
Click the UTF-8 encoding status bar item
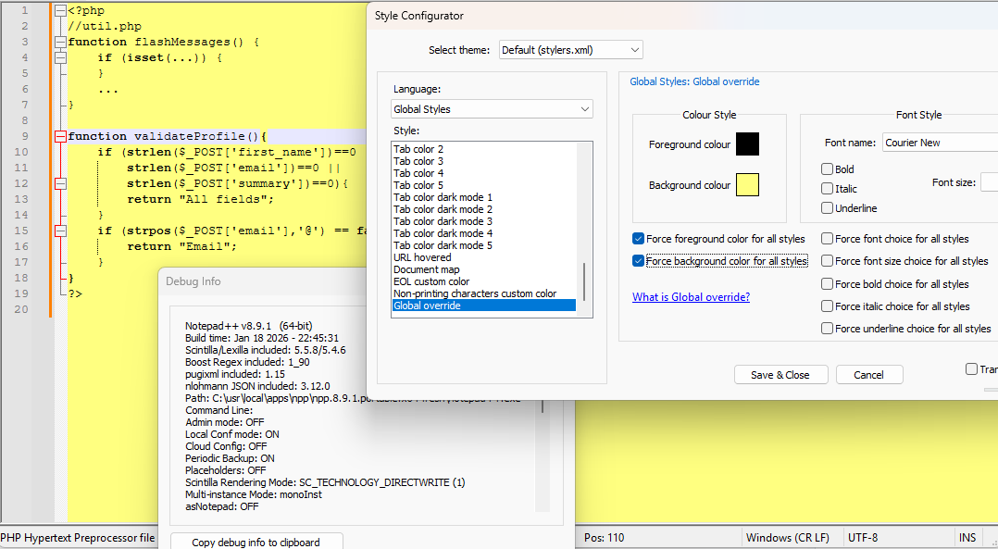point(863,537)
